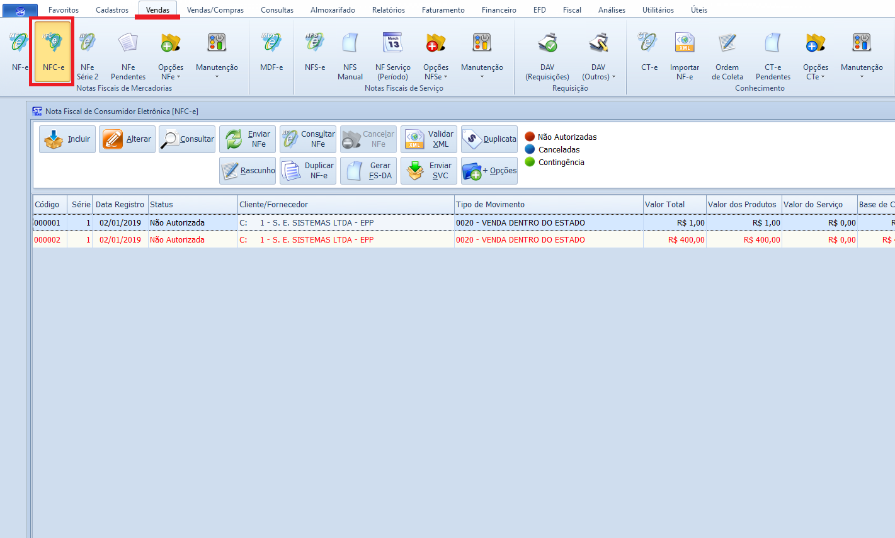Viewport: 895px width, 538px height.
Task: Switch to the Financeiro tab
Action: (x=499, y=10)
